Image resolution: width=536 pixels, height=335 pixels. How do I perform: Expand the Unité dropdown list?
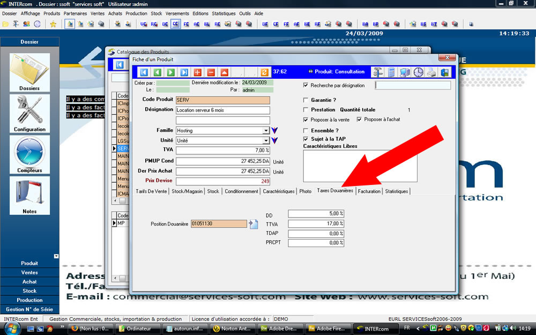266,140
